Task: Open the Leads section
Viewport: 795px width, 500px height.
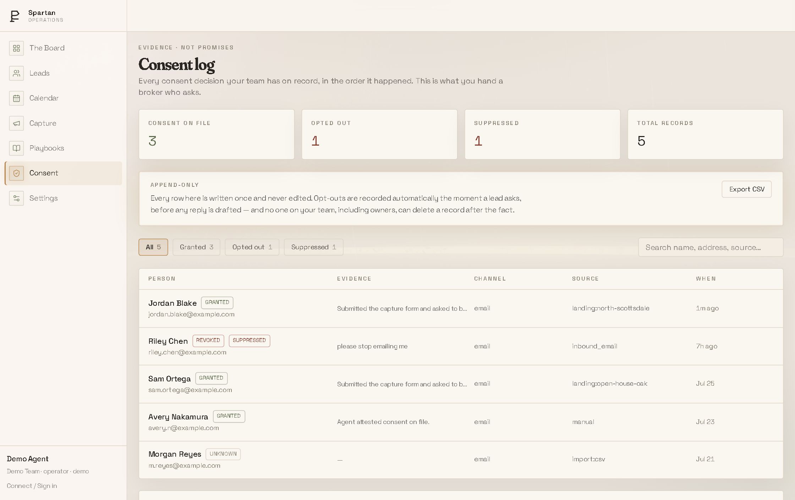Action: (x=63, y=73)
